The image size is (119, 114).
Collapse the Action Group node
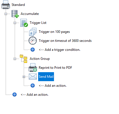pyautogui.click(x=15, y=59)
